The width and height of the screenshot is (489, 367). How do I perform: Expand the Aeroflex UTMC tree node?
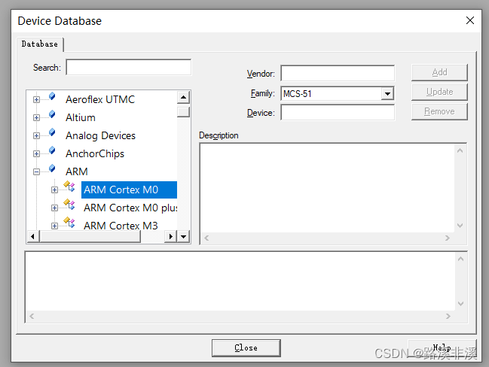point(36,99)
